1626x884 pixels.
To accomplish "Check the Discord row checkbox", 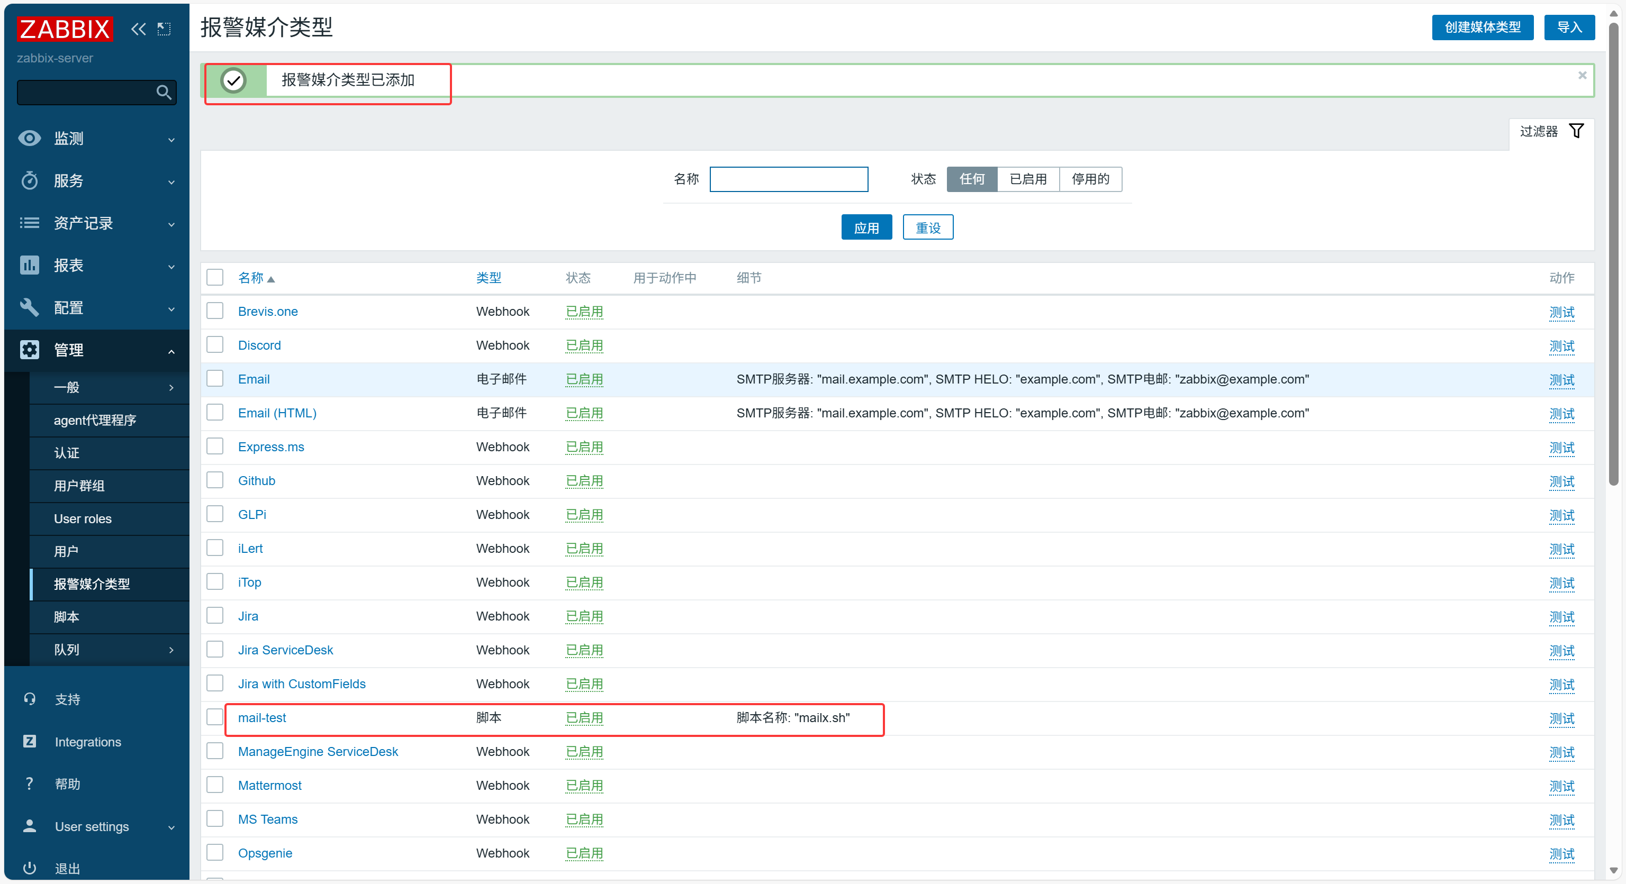I will [215, 344].
